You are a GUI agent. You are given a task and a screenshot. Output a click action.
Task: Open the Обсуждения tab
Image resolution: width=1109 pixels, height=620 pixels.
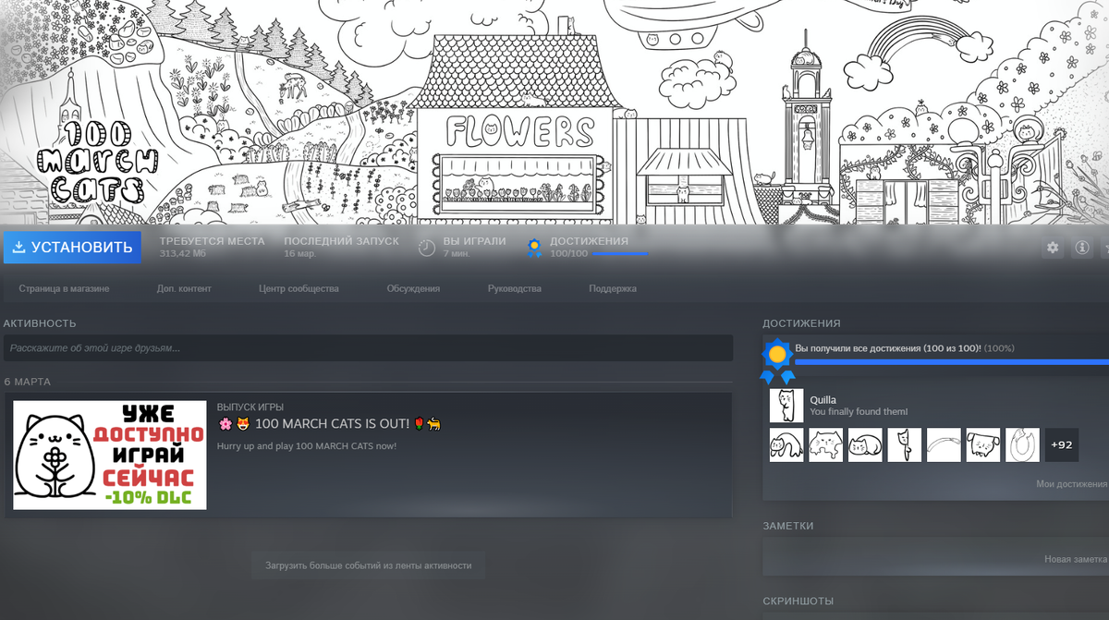pos(413,288)
